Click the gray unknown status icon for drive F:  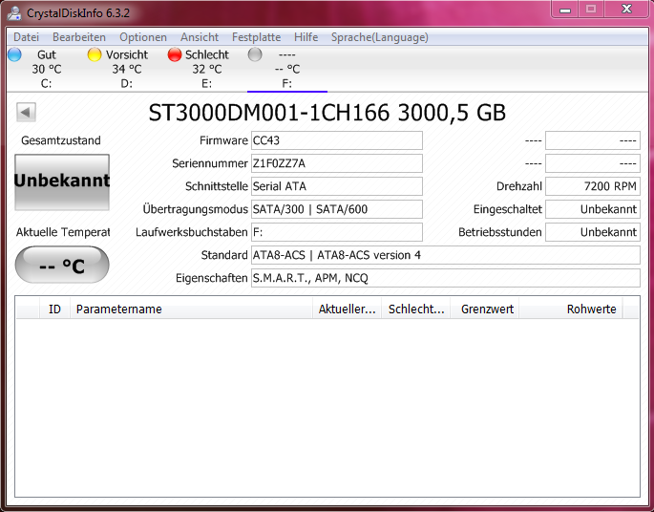[x=254, y=54]
